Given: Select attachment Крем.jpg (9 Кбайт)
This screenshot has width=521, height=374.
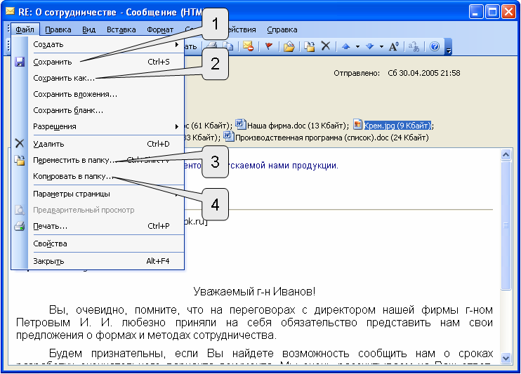Looking at the screenshot, I should coord(393,125).
